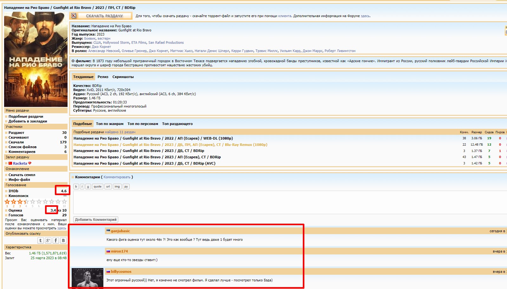
Task: Insert url tag in comment
Action: click(x=108, y=187)
